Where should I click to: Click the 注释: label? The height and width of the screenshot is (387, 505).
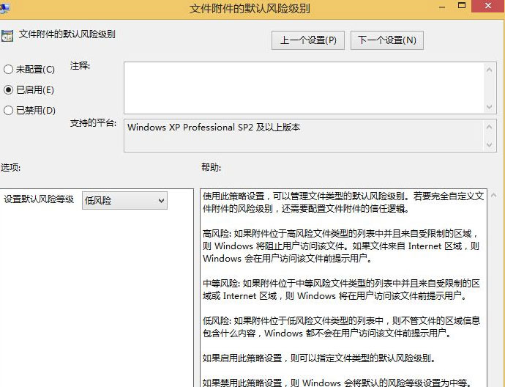coord(81,66)
